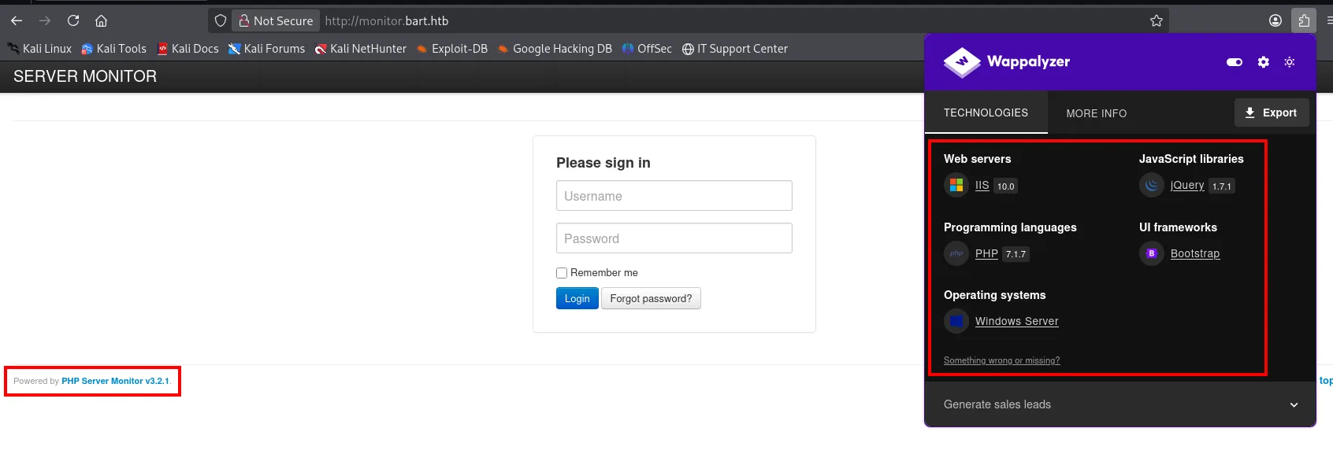This screenshot has height=454, width=1333.
Task: Click the Windows Server OS icon
Action: point(956,321)
